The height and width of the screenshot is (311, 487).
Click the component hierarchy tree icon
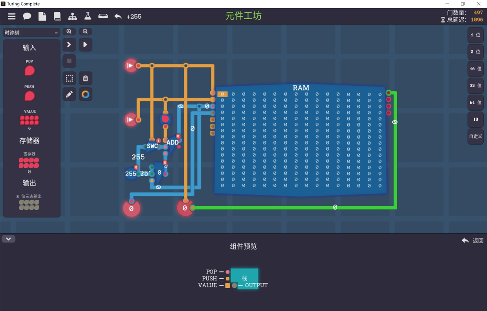coord(72,16)
